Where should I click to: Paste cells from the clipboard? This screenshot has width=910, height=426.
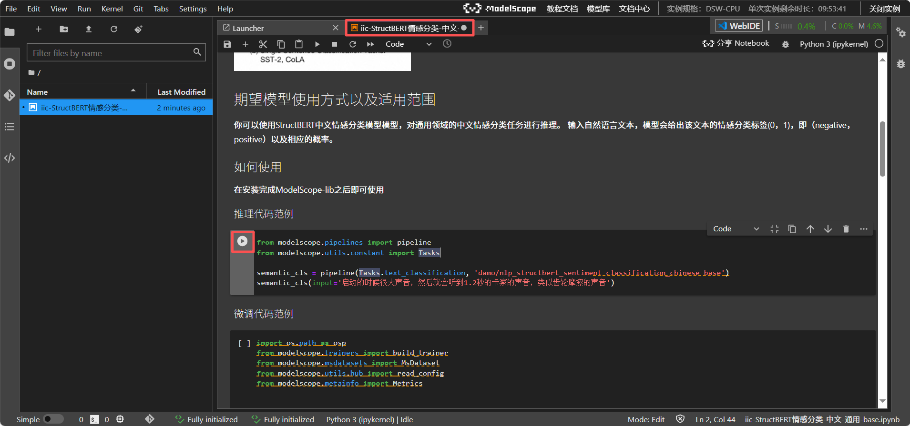pyautogui.click(x=299, y=44)
